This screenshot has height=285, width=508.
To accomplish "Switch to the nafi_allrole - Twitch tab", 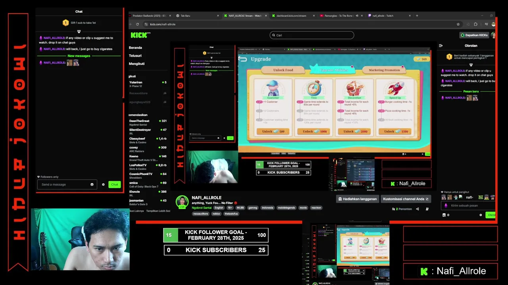I will click(x=389, y=16).
